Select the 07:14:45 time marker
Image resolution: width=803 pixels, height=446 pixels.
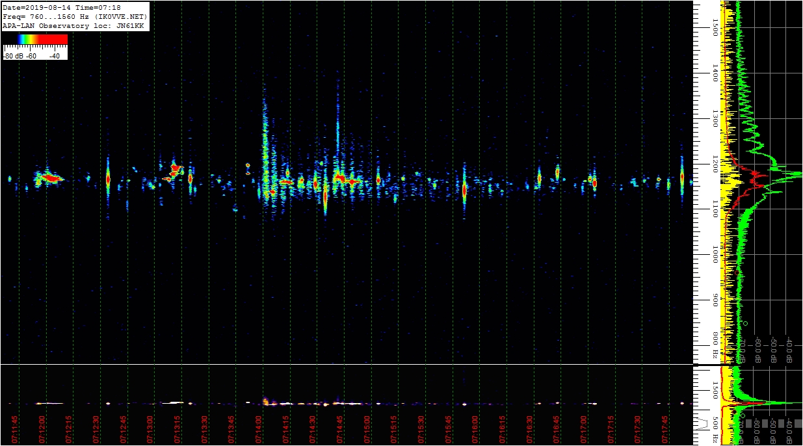[340, 429]
